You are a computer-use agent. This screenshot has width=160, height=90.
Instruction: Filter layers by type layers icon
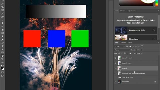click(x=133, y=46)
